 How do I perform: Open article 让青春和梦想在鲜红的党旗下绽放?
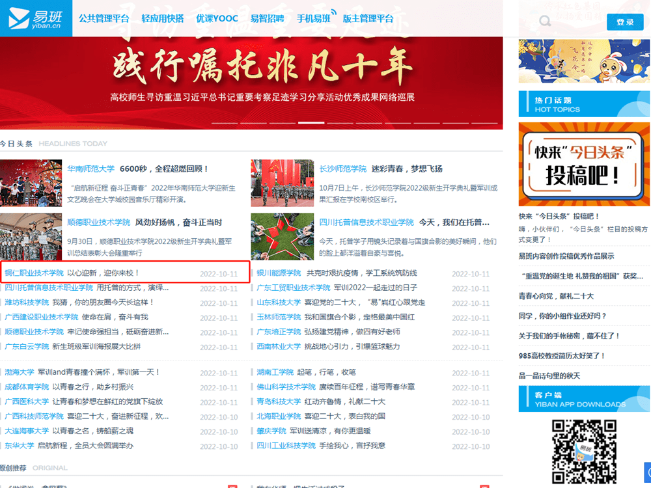pos(107,401)
